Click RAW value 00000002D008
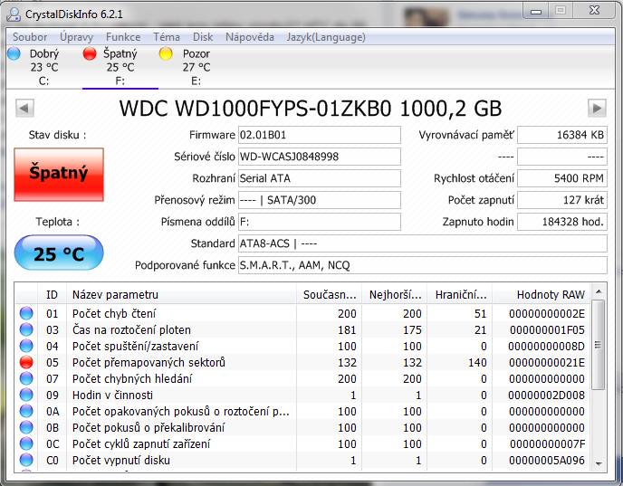Viewport: 623px width, 486px height. point(547,395)
